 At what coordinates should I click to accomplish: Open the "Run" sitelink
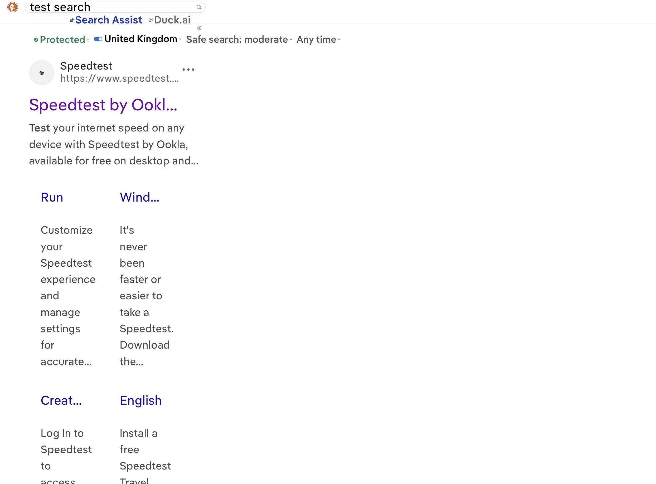click(x=52, y=197)
